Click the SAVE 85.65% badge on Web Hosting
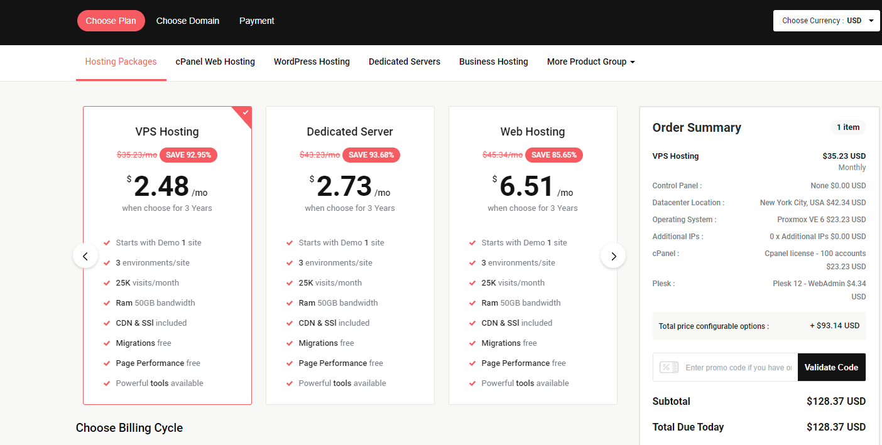Image resolution: width=882 pixels, height=445 pixels. (553, 155)
